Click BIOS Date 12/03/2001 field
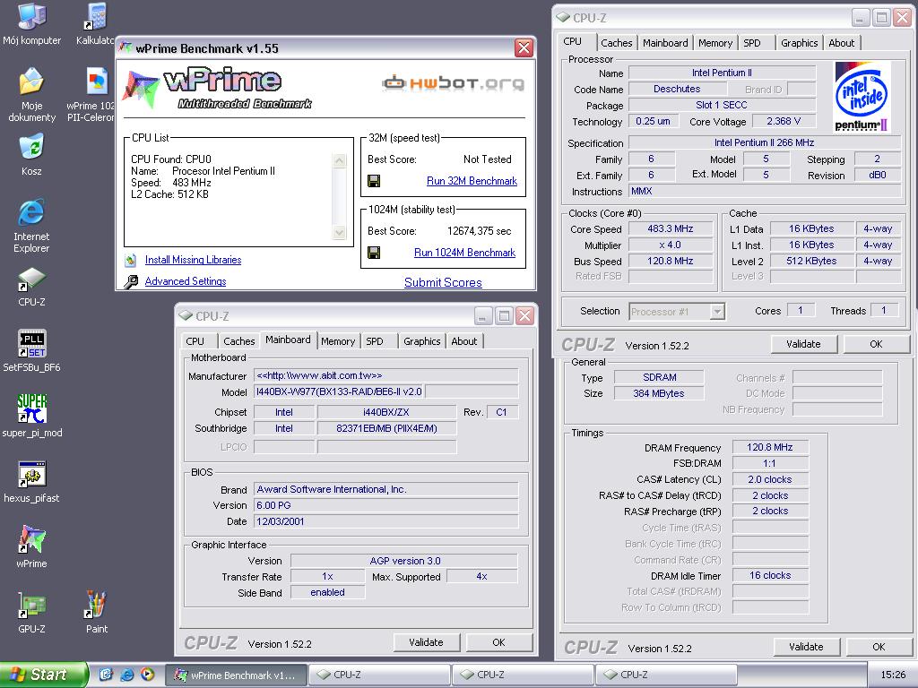Screen dimensions: 918x688 point(385,521)
